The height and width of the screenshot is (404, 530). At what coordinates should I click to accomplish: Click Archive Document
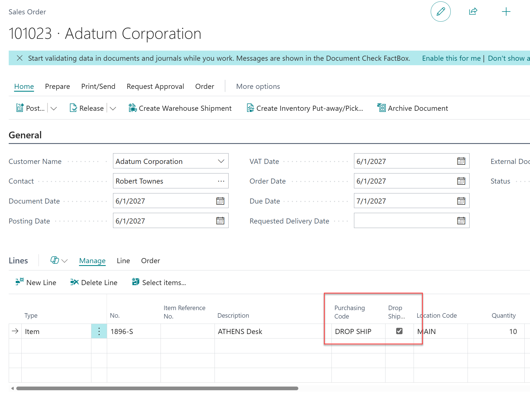[412, 108]
